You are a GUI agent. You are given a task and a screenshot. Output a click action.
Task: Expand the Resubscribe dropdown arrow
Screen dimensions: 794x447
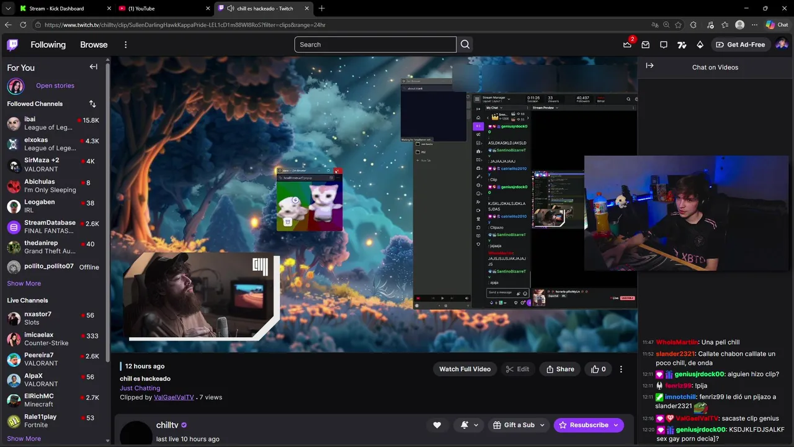pos(616,425)
